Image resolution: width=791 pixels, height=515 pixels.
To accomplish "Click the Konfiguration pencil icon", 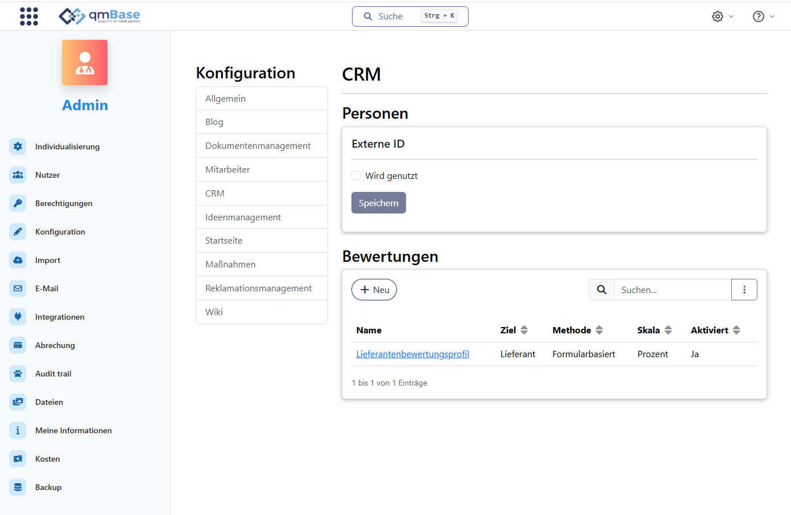I will coord(18,232).
